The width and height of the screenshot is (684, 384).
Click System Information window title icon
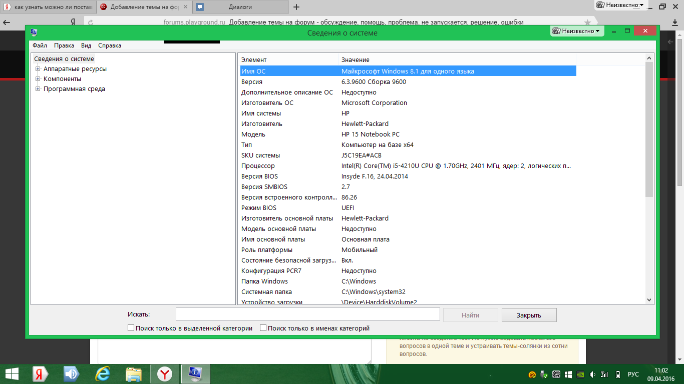pyautogui.click(x=34, y=32)
